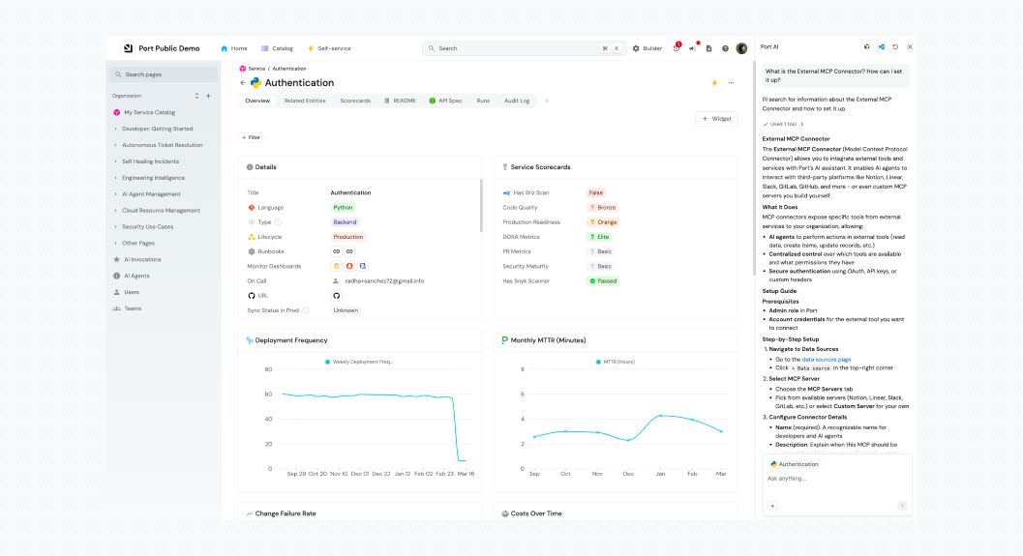This screenshot has height=556, width=1023.
Task: Click the lightning bolt actions icon
Action: [714, 83]
